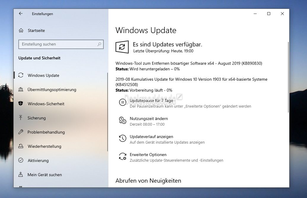Click 'Derzeit 08:00 – 17:00' text
The height and width of the screenshot is (198, 307).
[x=147, y=124]
